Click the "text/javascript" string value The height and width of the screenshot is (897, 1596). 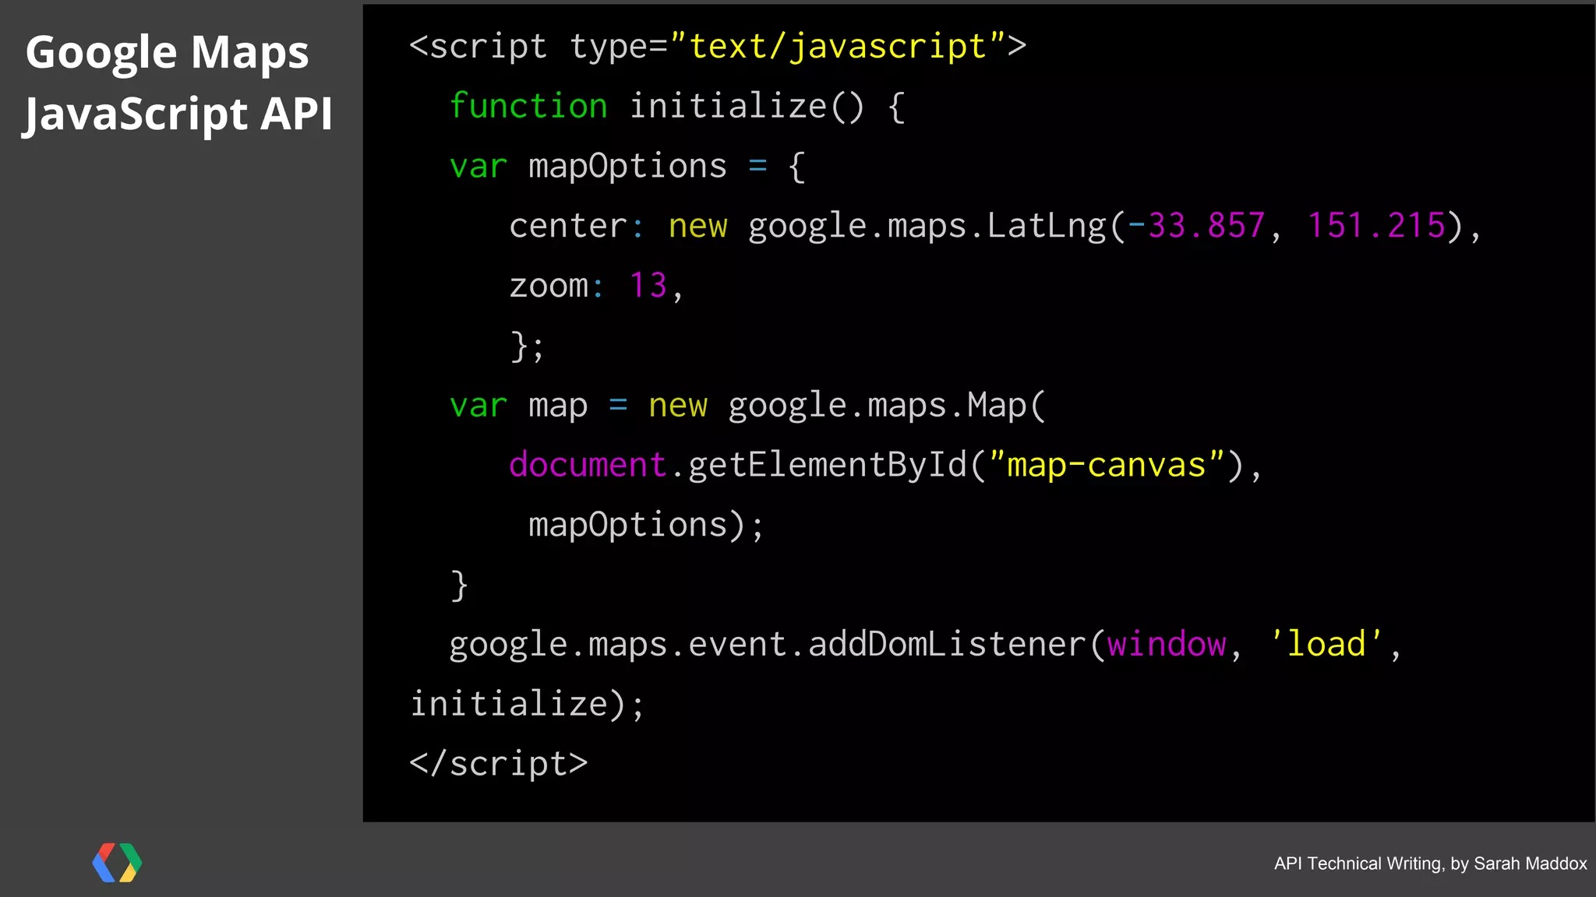tap(838, 47)
